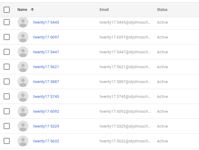199x150 pixels.
Task: Click the avatar icon of twenty17 6092
Action: tap(23, 111)
